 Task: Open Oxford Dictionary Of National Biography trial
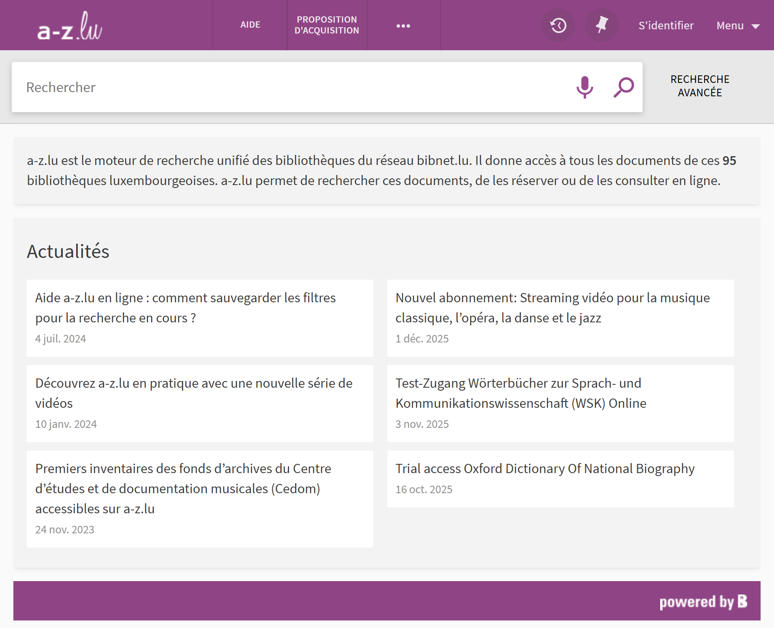point(545,468)
